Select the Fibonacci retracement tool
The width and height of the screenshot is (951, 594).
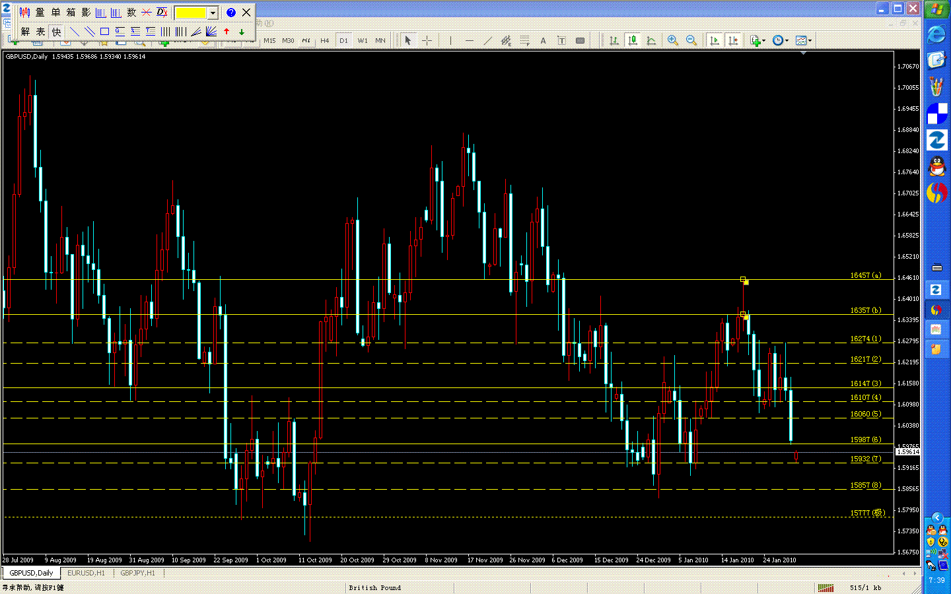pyautogui.click(x=524, y=41)
